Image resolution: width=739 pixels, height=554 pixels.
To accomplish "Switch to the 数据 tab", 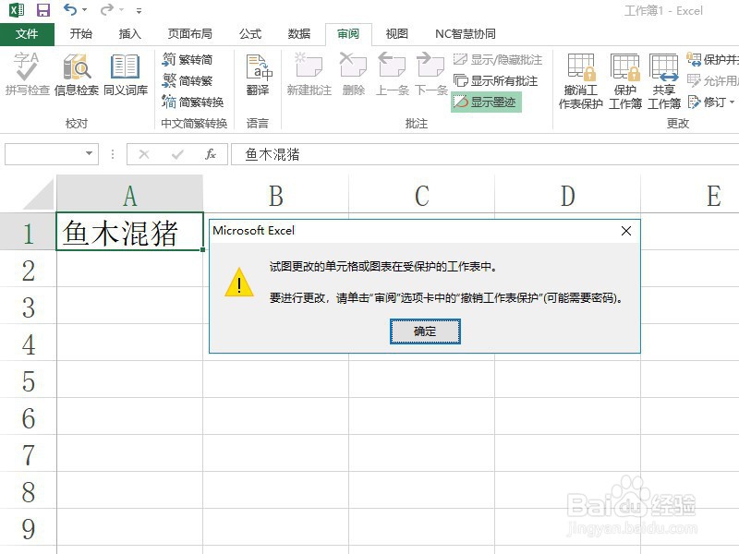I will coord(298,34).
